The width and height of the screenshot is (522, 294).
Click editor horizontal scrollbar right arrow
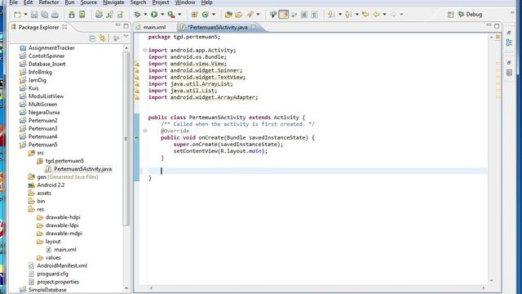[x=484, y=288]
